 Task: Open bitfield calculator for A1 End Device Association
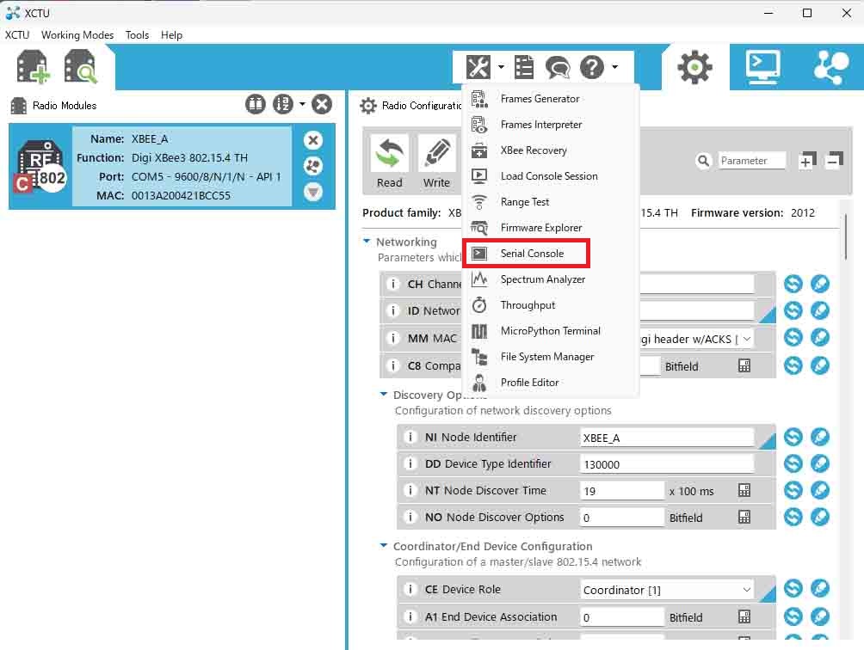coord(744,617)
